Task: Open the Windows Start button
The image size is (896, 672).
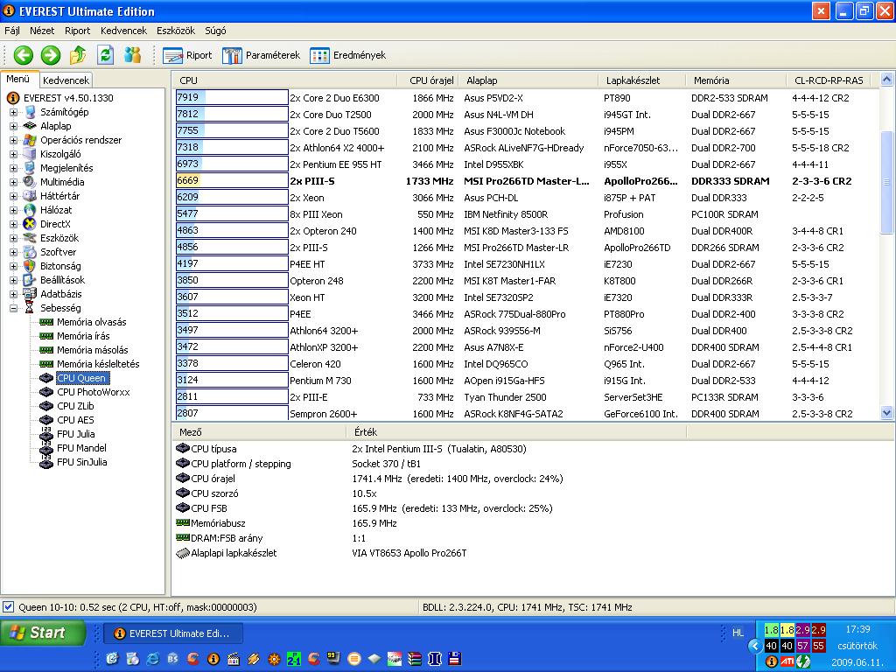Action: click(x=43, y=633)
